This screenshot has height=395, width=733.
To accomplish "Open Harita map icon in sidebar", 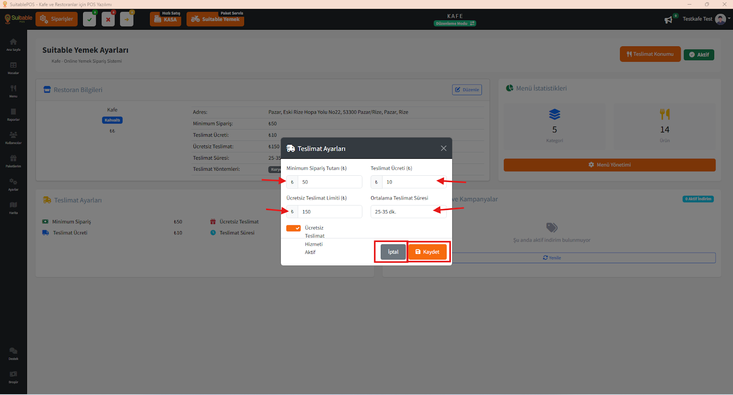I will [x=13, y=205].
